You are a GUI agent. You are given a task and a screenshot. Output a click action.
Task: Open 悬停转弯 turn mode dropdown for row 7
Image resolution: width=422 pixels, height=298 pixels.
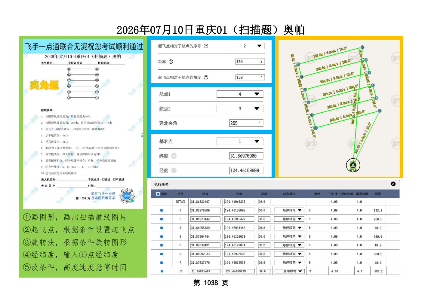289,263
